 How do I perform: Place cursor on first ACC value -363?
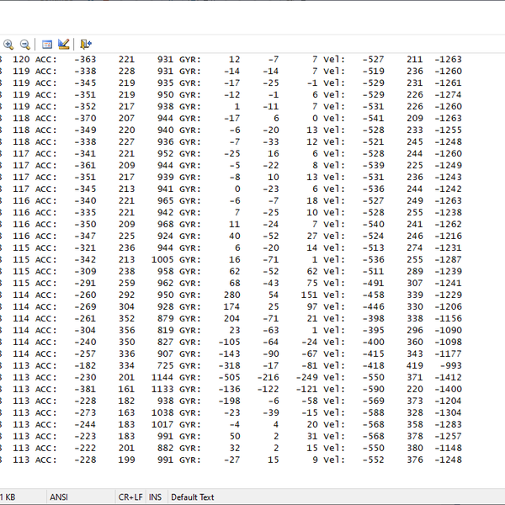tap(85, 60)
